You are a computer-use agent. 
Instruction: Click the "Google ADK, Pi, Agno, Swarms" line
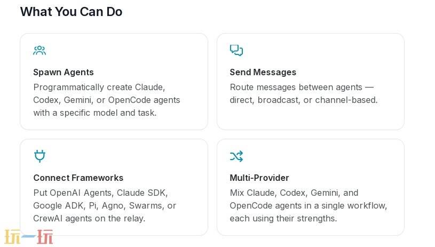(x=105, y=205)
